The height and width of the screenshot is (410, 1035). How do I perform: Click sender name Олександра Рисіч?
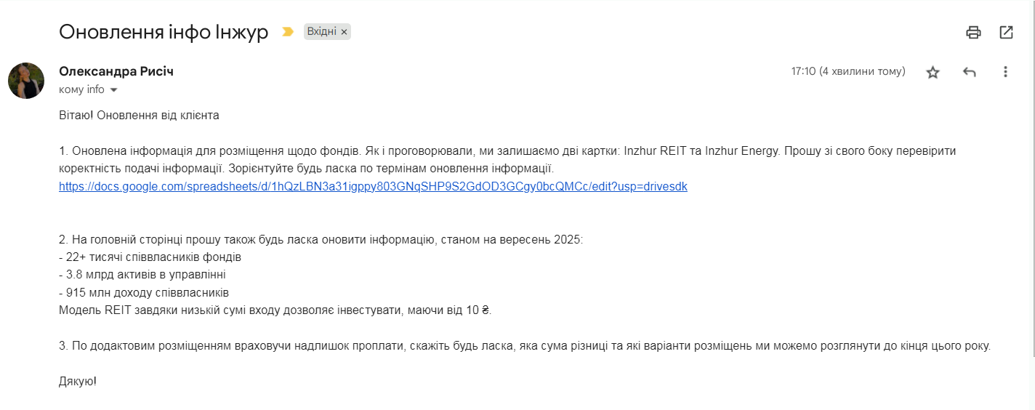[116, 71]
